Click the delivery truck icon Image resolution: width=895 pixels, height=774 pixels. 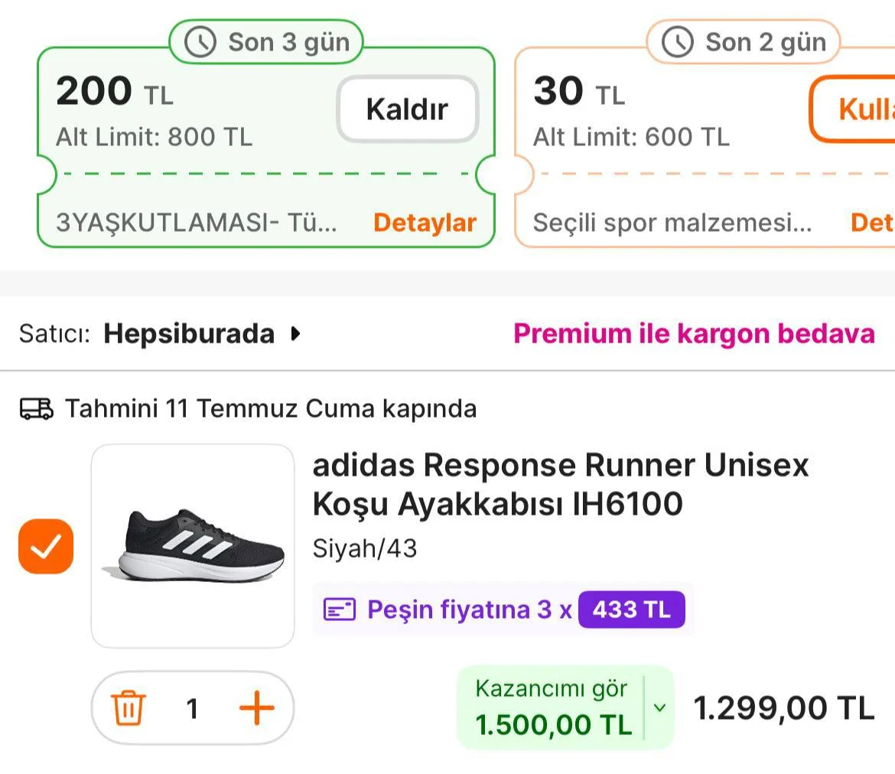(x=36, y=409)
